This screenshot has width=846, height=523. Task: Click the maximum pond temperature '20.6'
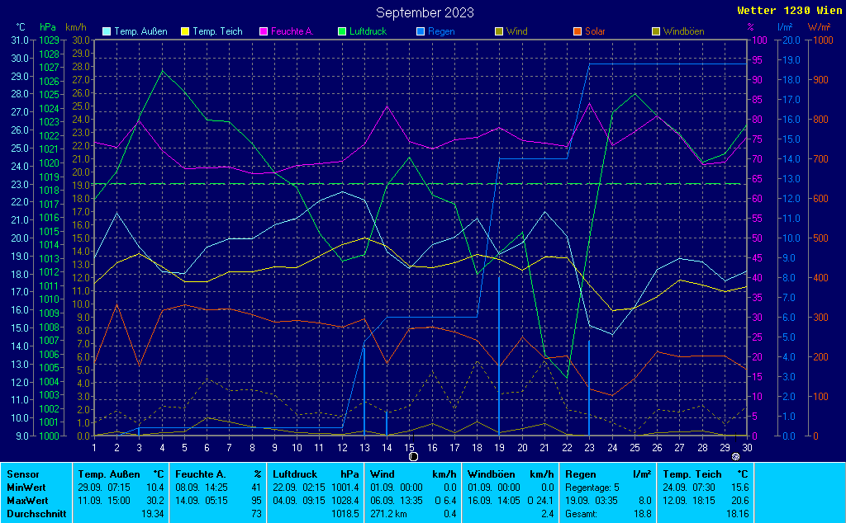pos(739,501)
